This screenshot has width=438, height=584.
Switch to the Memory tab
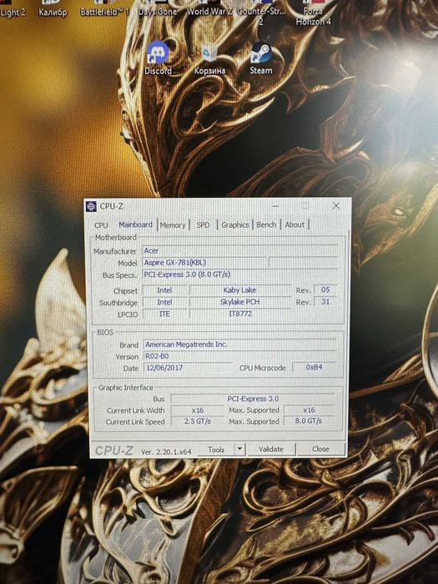click(x=173, y=225)
